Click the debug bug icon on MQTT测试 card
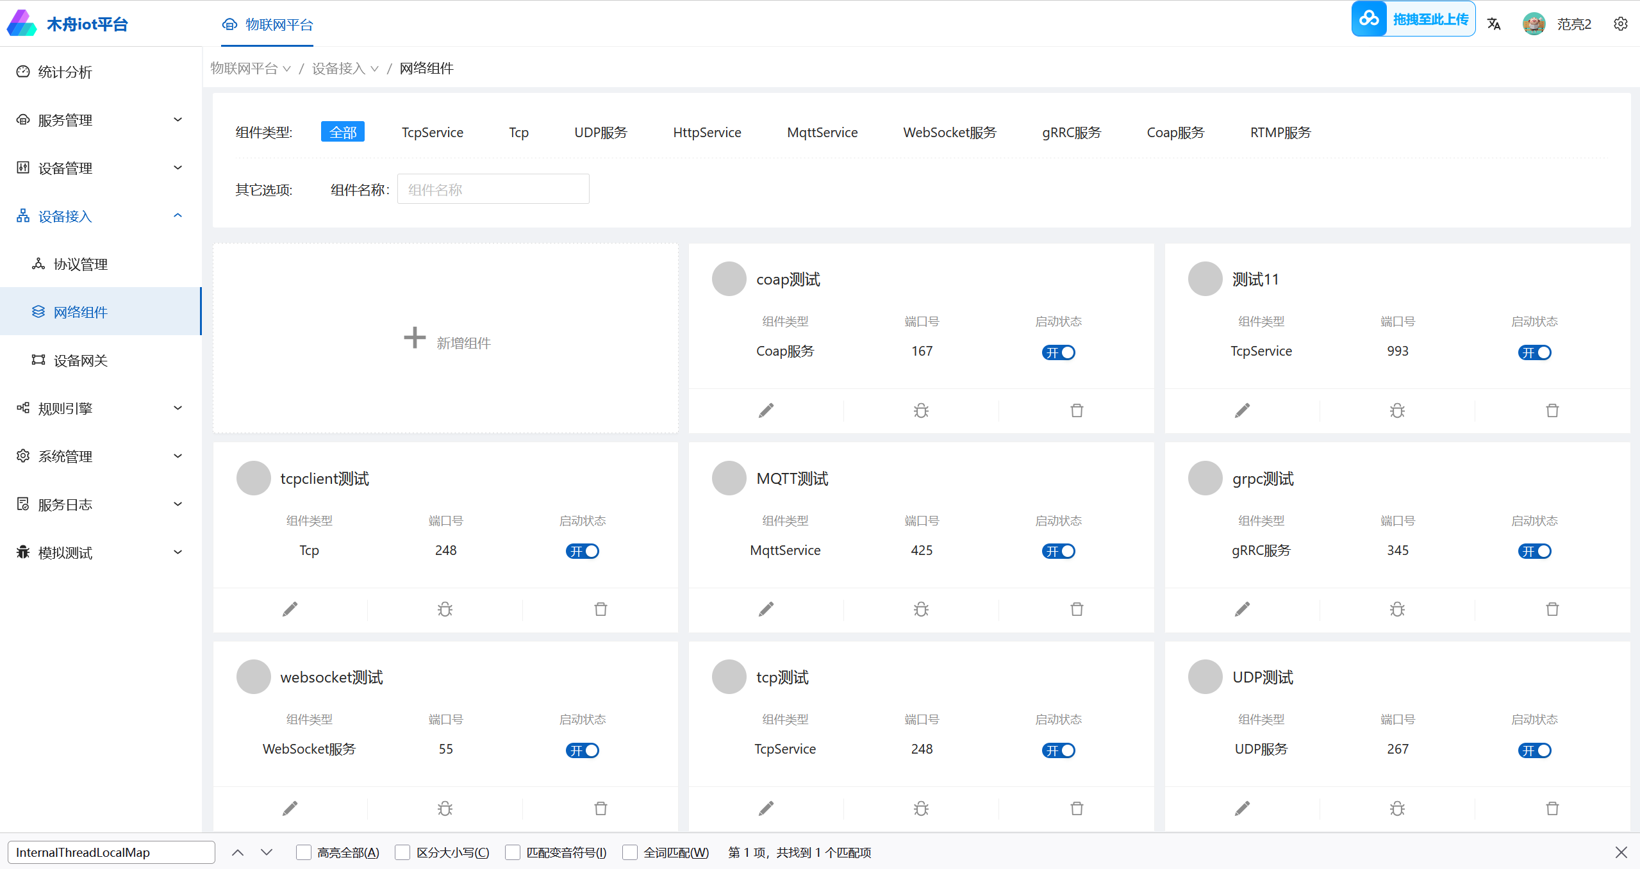The width and height of the screenshot is (1640, 869). tap(921, 609)
